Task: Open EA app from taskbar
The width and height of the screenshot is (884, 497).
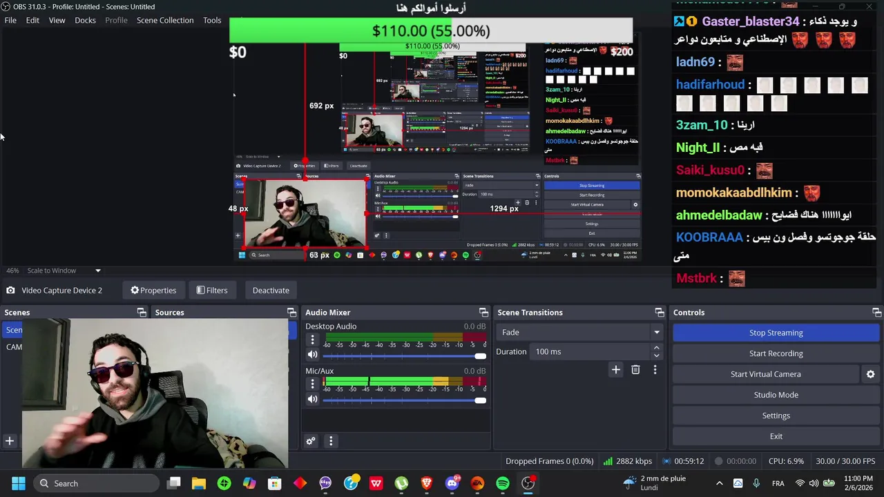Action: click(x=477, y=483)
